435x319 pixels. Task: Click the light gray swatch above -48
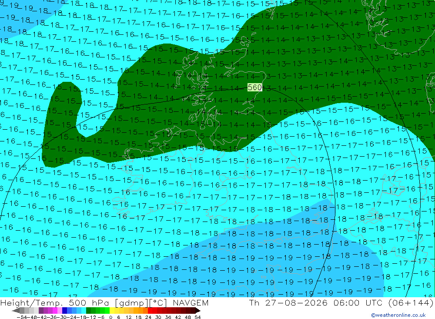coord(32,310)
